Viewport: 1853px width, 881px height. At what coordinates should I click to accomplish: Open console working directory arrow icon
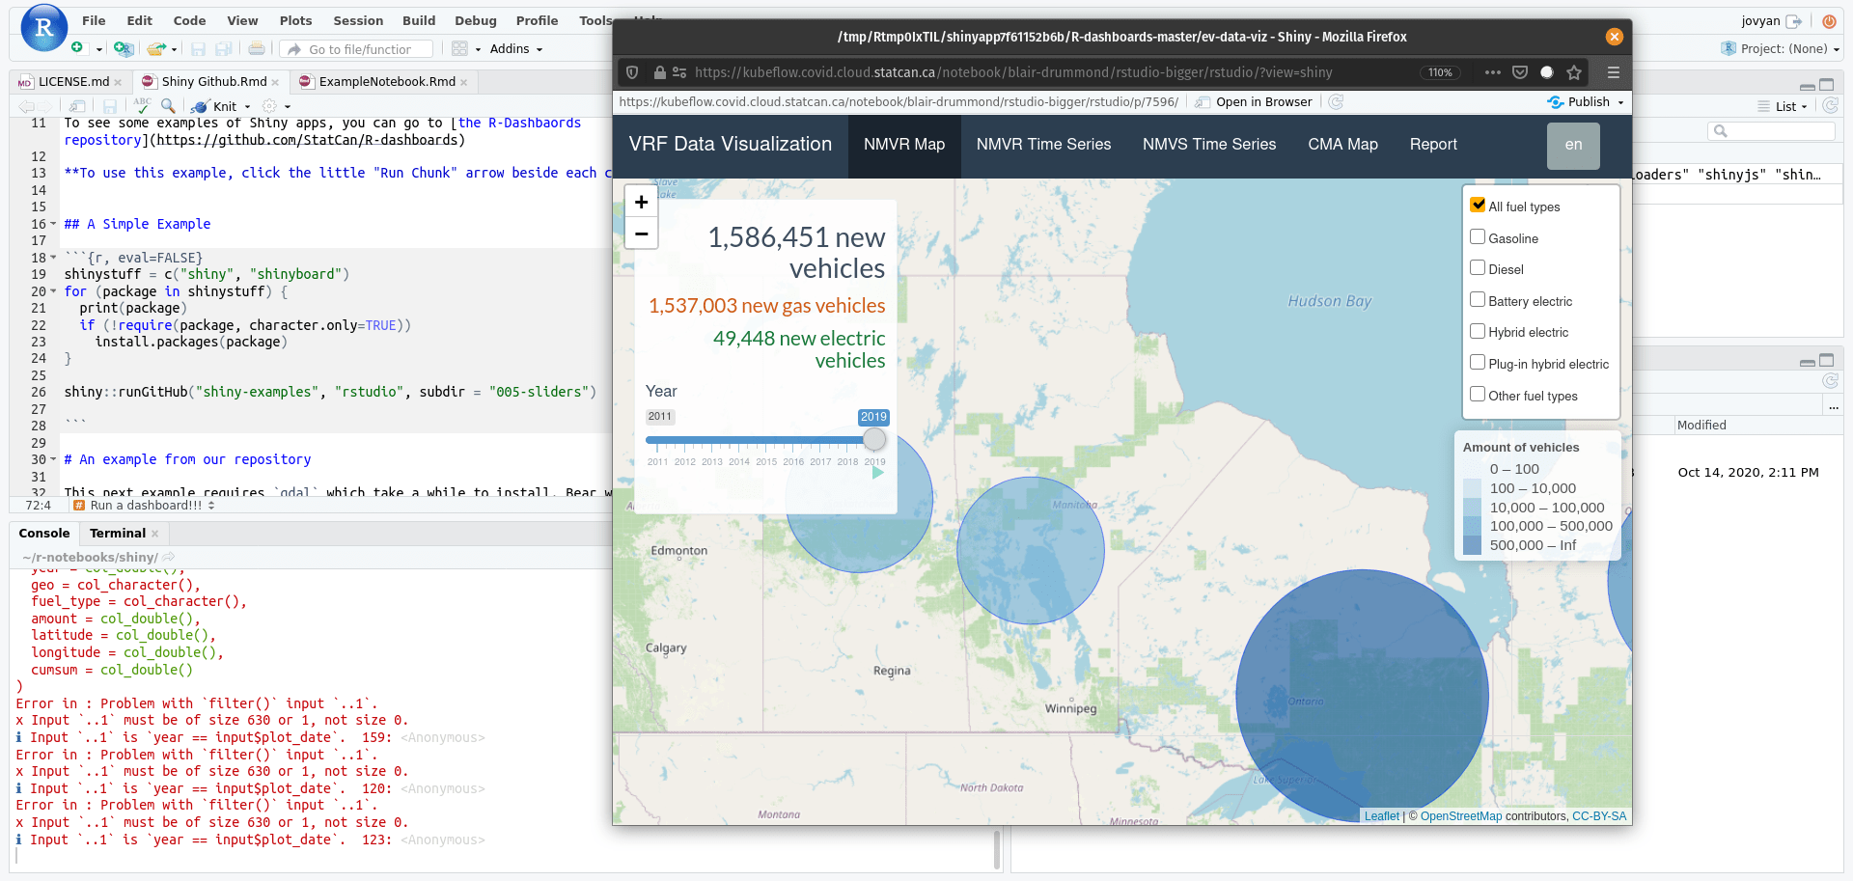click(169, 557)
